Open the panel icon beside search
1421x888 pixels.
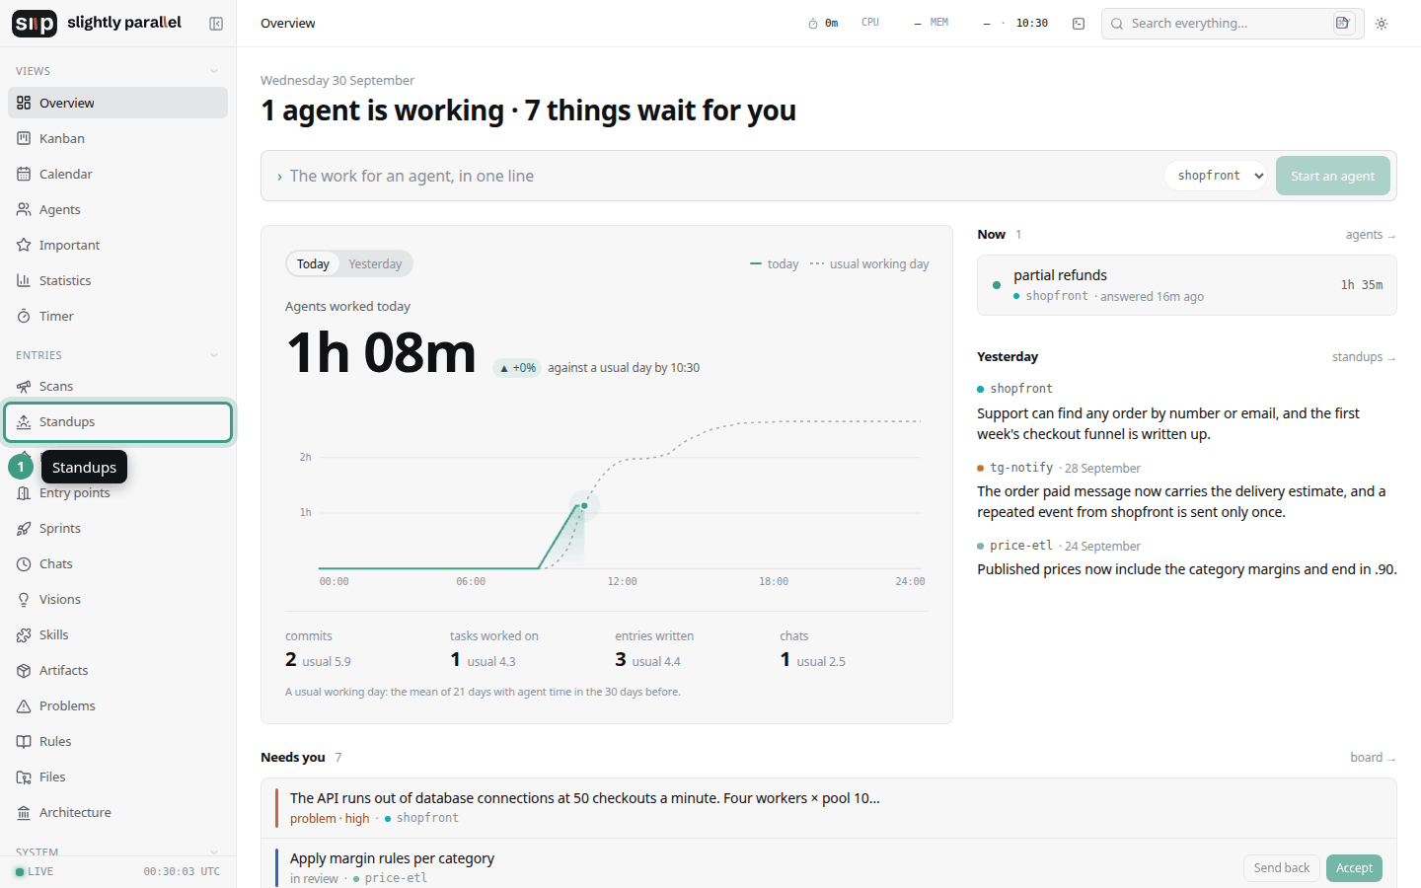(1079, 24)
